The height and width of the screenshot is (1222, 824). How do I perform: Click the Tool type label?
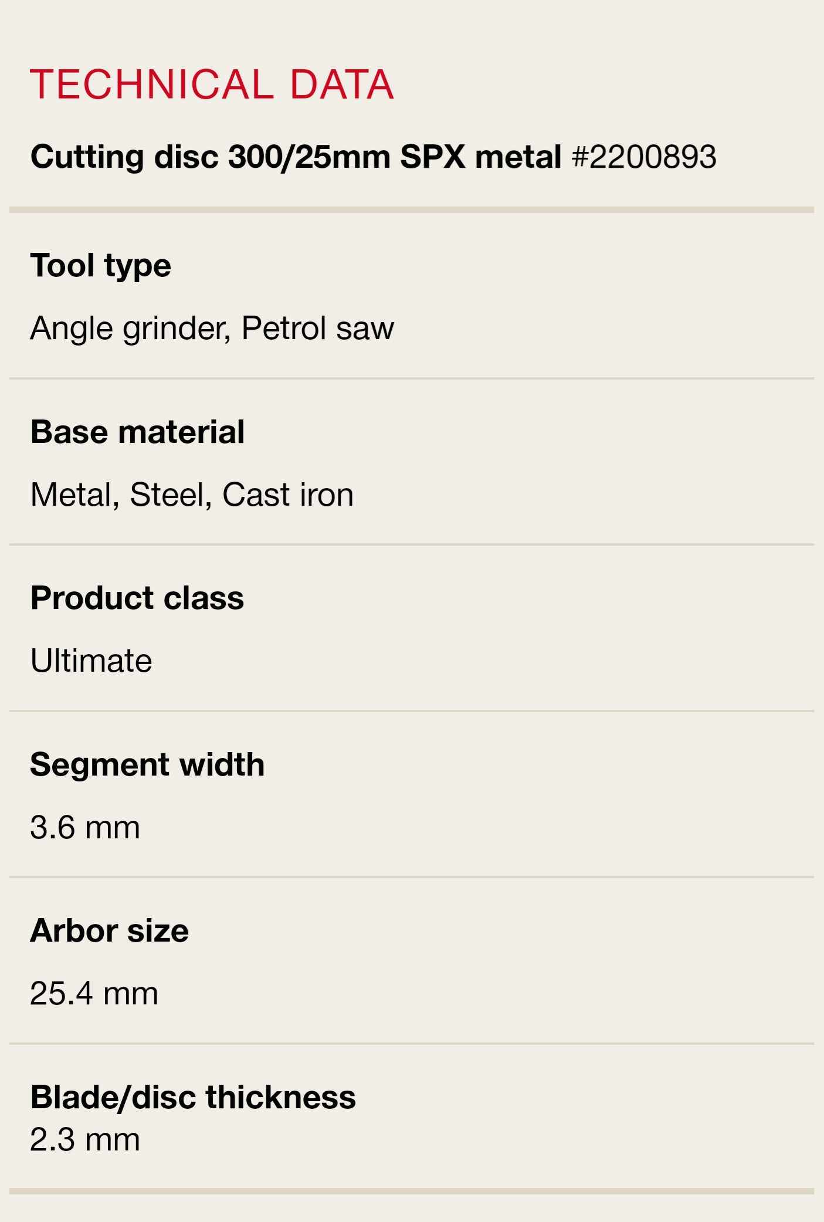pyautogui.click(x=100, y=265)
